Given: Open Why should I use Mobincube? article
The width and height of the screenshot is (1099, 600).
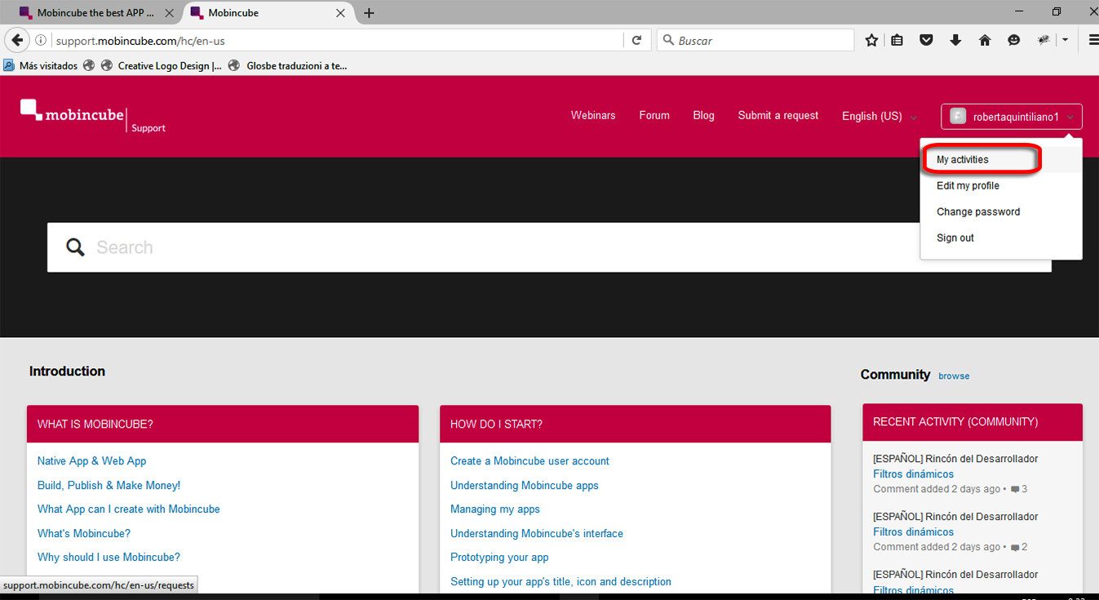Looking at the screenshot, I should click(109, 558).
